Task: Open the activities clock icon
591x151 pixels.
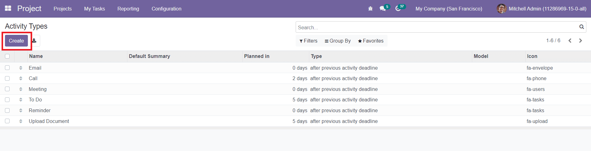Action: [398, 9]
